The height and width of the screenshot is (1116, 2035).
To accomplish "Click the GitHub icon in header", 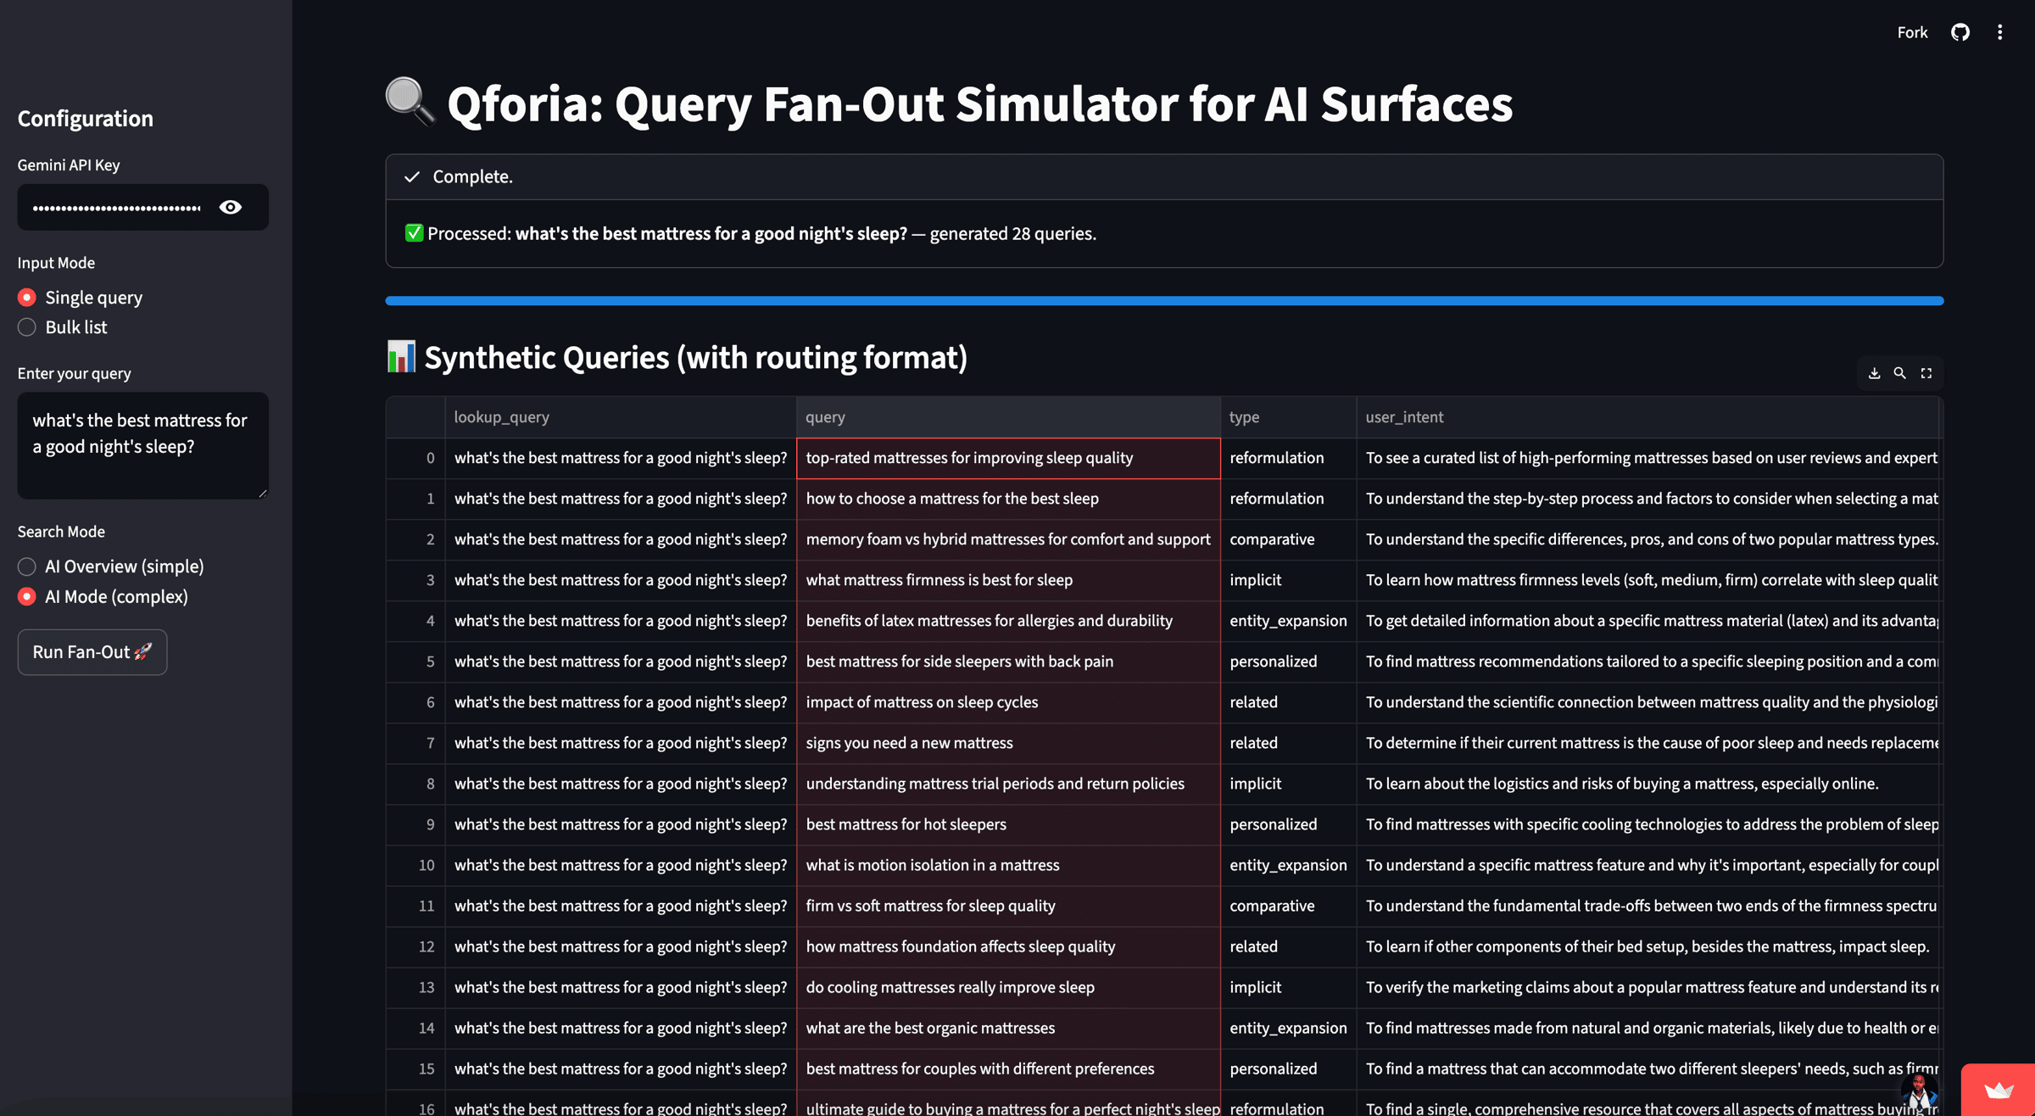I will (x=1960, y=32).
